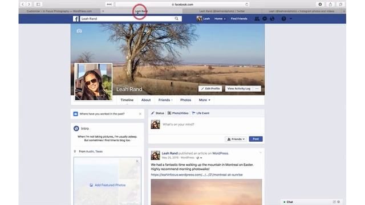Image resolution: width=365 pixels, height=205 pixels.
Task: Click the reload icon in address bar
Action: pos(246,4)
